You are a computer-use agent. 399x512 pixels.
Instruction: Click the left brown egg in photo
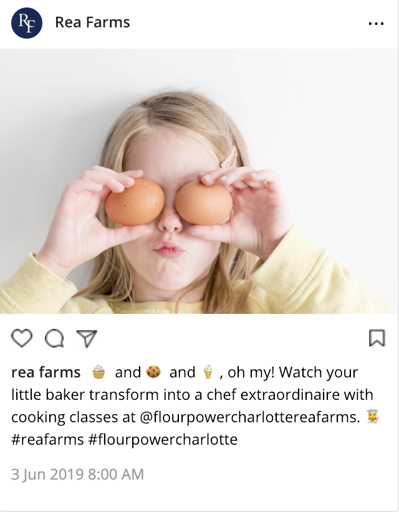click(x=135, y=202)
